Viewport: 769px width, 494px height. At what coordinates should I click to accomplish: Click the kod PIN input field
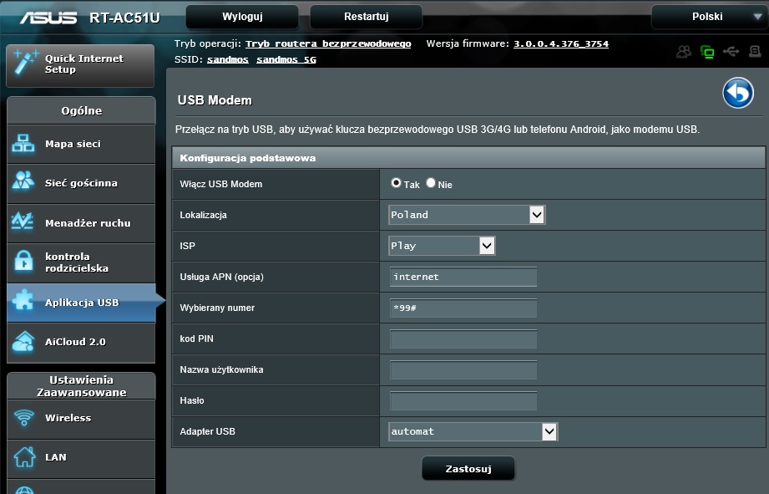click(x=463, y=339)
